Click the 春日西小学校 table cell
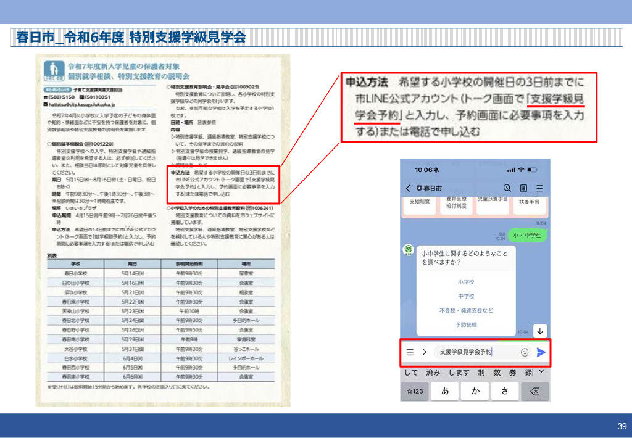The width and height of the screenshot is (632, 438). coord(75,368)
